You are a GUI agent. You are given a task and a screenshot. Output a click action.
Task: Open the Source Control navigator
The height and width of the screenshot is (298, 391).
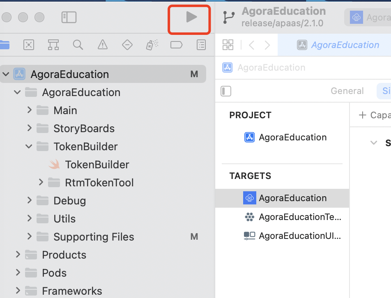(x=29, y=45)
